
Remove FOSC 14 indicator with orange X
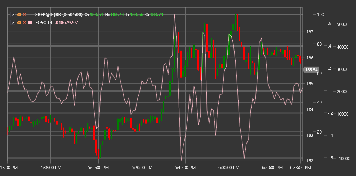point(25,22)
